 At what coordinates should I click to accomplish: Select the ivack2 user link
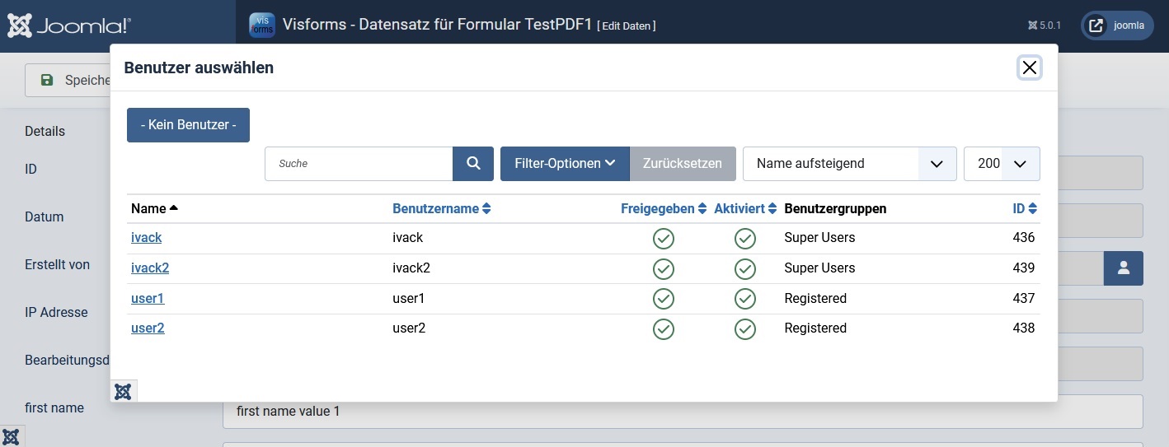(x=150, y=268)
